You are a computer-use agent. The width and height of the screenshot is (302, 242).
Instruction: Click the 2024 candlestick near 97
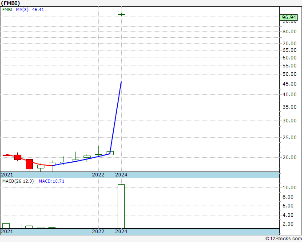pos(122,15)
